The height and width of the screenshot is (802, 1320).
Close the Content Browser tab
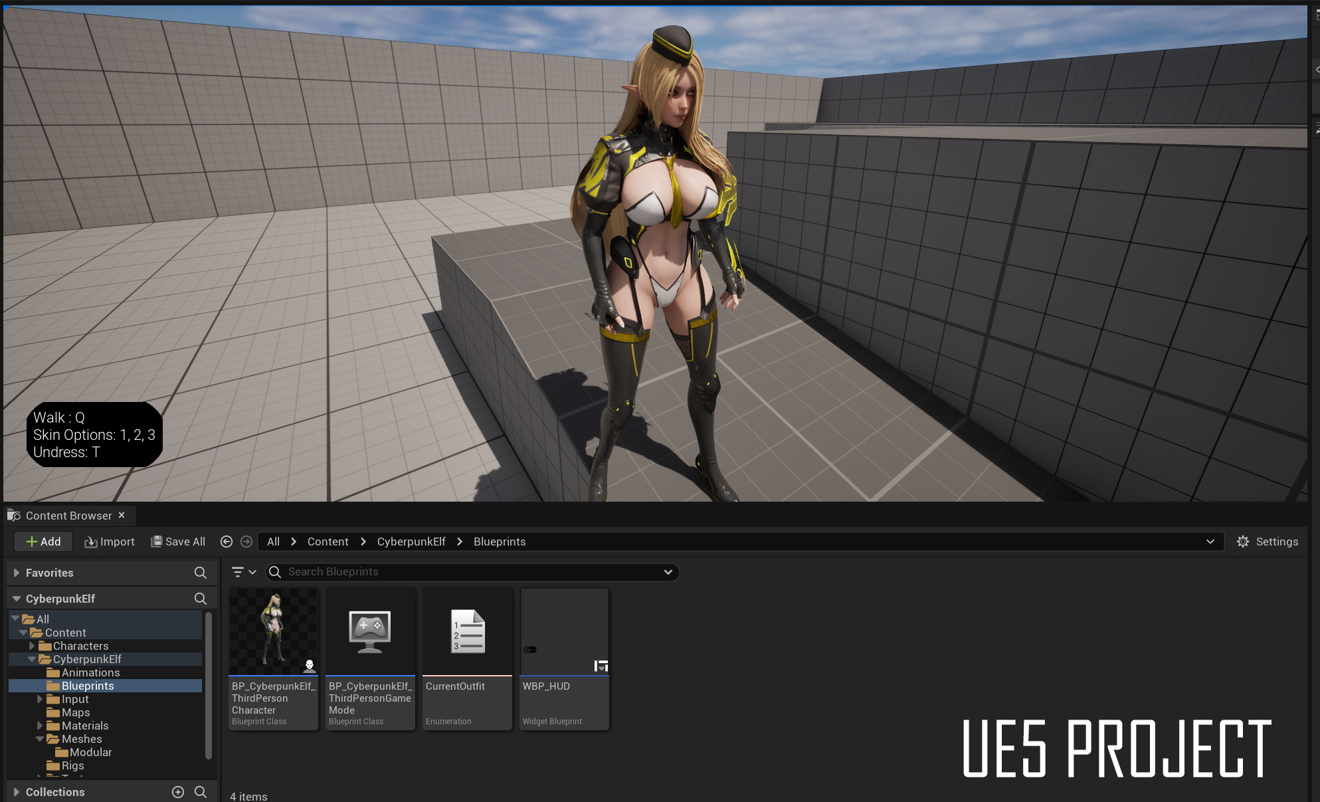tap(122, 515)
